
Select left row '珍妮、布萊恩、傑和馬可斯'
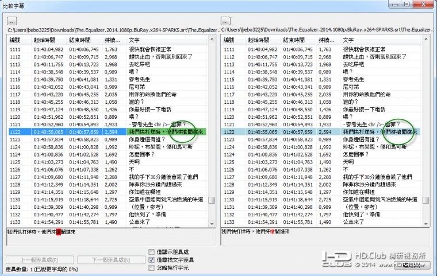pos(108,147)
